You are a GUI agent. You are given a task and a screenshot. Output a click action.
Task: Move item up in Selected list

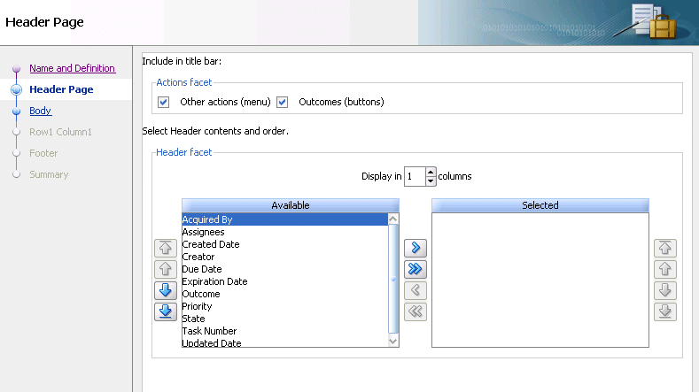[x=665, y=269]
